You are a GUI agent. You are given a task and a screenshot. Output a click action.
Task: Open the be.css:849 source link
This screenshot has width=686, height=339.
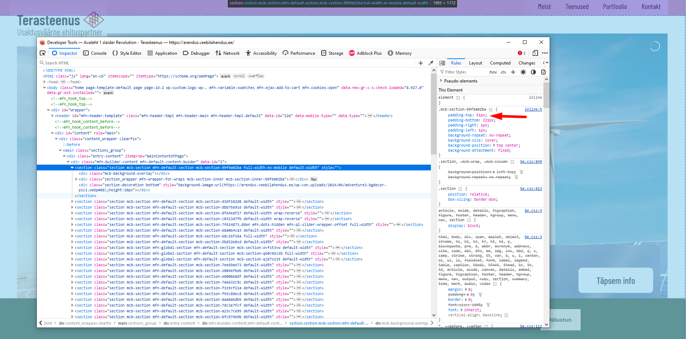pos(531,161)
